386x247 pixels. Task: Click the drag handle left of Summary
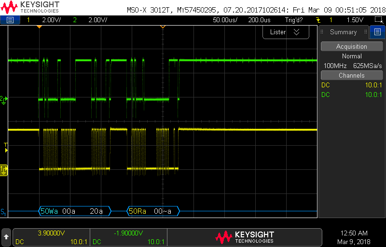pos(322,32)
